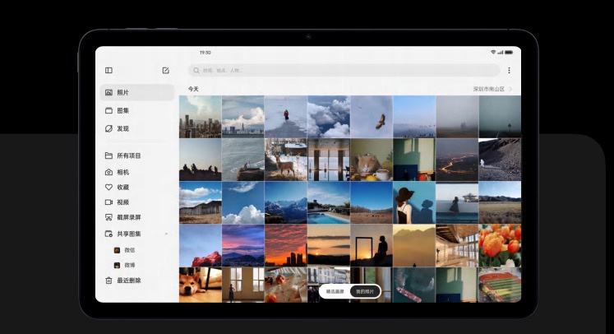
Task: Click the edit compose icon
Action: (165, 71)
